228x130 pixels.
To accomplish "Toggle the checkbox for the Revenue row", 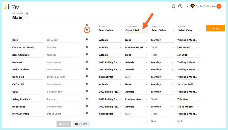I will (x=87, y=62).
